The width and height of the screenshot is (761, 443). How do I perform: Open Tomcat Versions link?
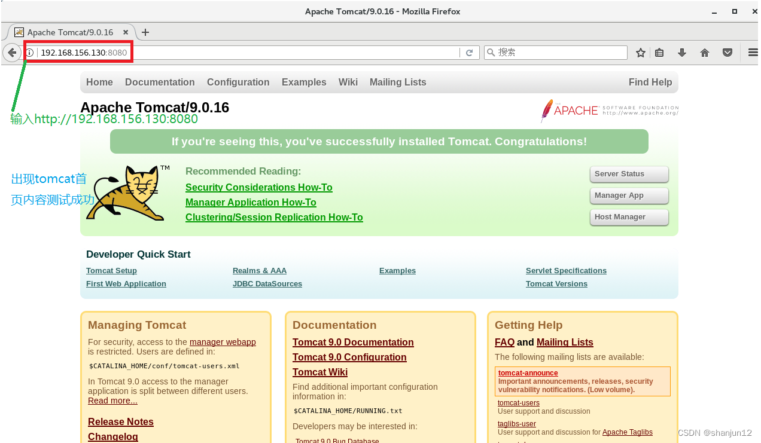pyautogui.click(x=556, y=284)
